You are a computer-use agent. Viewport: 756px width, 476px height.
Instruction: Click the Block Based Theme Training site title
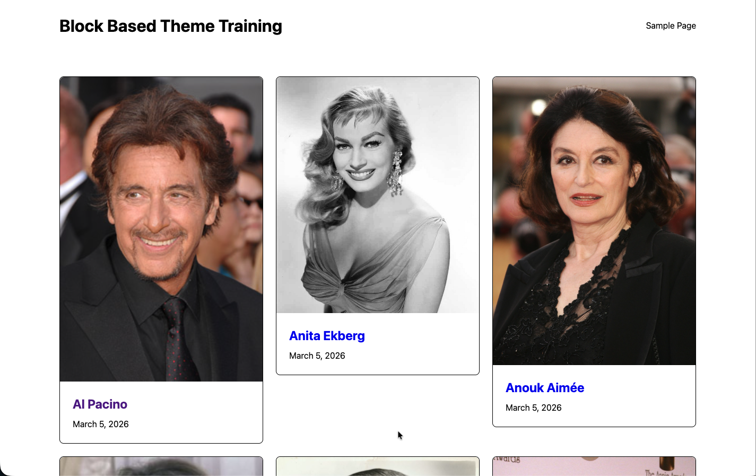[171, 25]
